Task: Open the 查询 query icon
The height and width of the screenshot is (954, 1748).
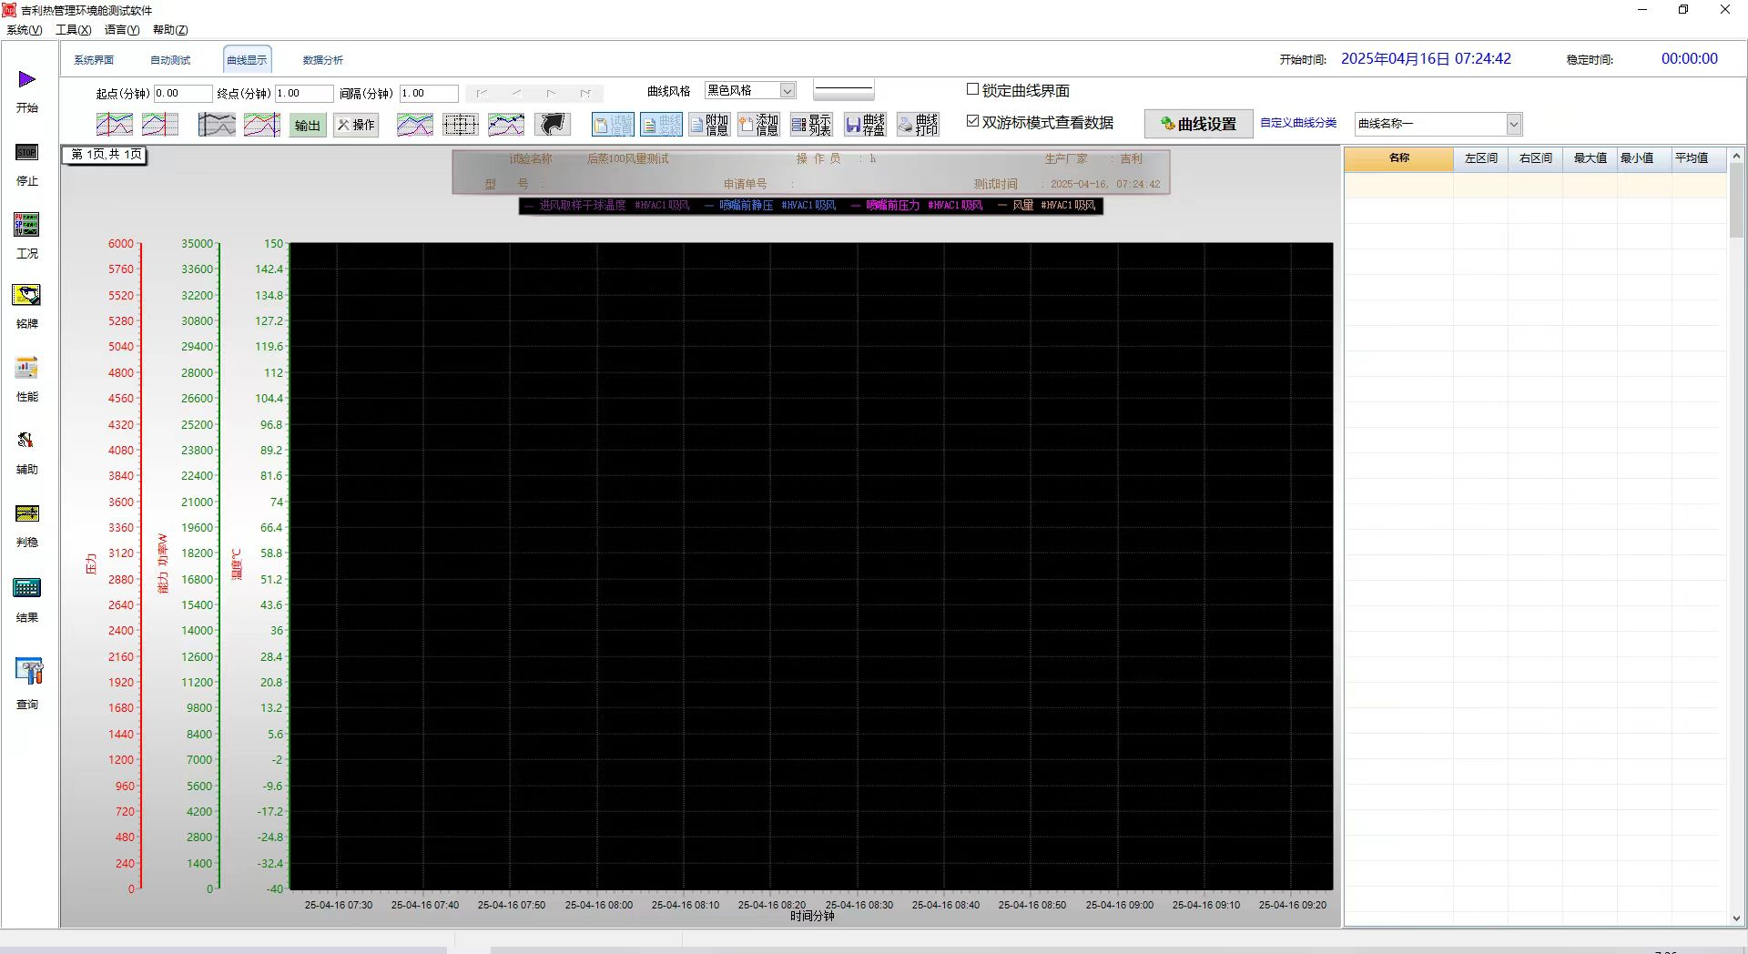Action: tap(29, 671)
